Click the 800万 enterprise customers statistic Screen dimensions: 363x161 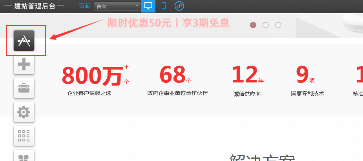tap(93, 76)
